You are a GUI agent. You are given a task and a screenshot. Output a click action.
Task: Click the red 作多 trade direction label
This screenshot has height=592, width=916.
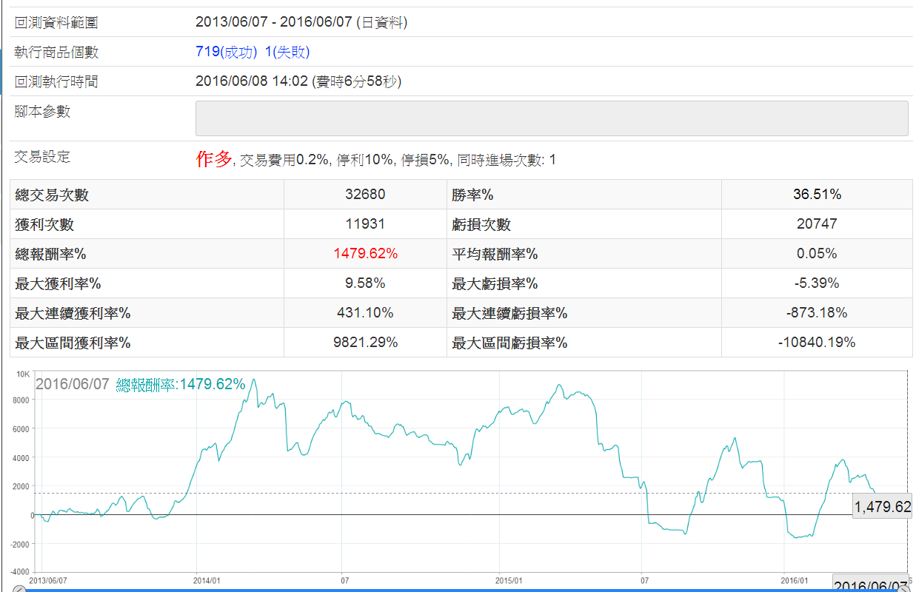[214, 159]
